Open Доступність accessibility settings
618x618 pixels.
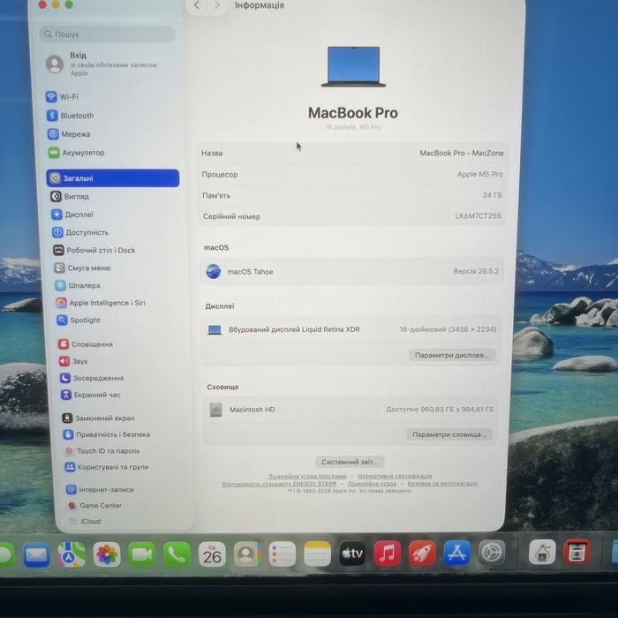(x=80, y=232)
